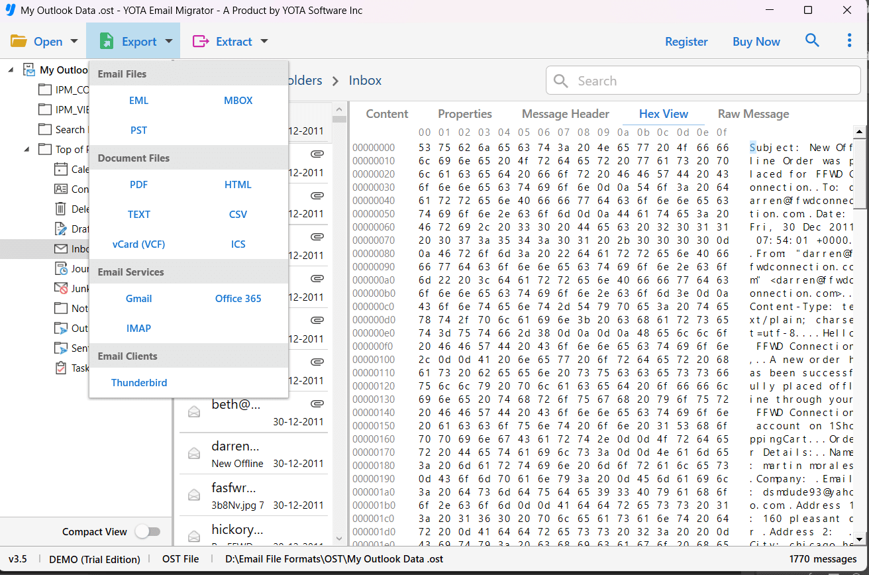The height and width of the screenshot is (575, 869).
Task: Select the Deleted Items trash icon
Action: [x=61, y=209]
